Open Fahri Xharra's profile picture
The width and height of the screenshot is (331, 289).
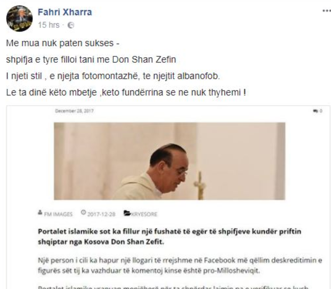coord(19,19)
